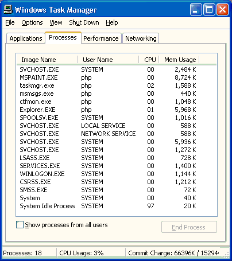This screenshot has width=232, height=261.
Task: Open the Options menu
Action: [x=32, y=22]
